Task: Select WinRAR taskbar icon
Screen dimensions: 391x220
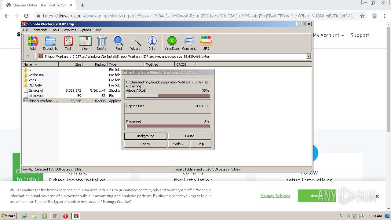Action: [x=76, y=216]
